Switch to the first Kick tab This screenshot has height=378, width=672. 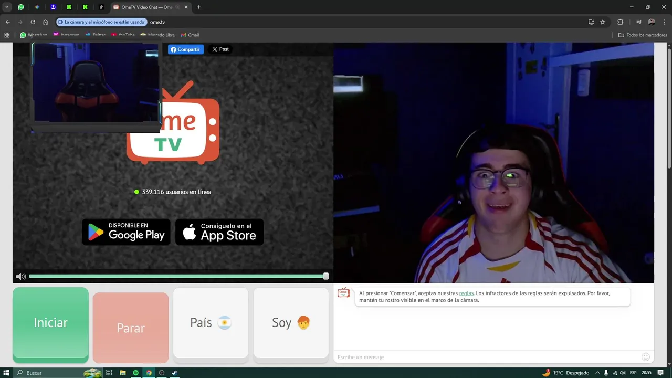[69, 7]
